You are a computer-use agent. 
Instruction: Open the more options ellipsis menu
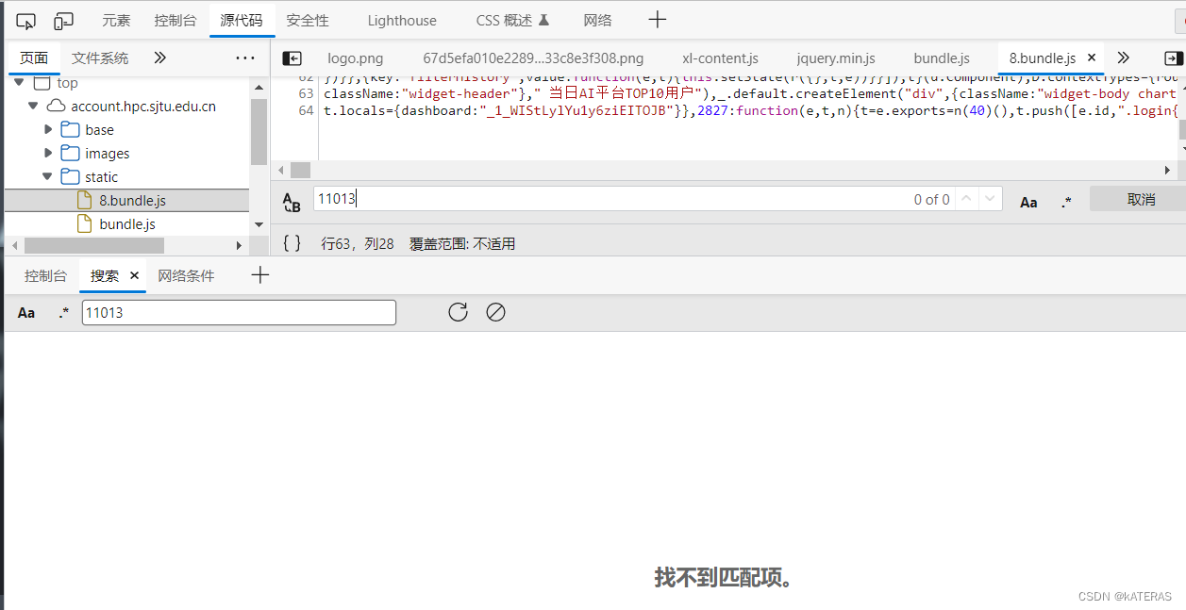click(245, 58)
